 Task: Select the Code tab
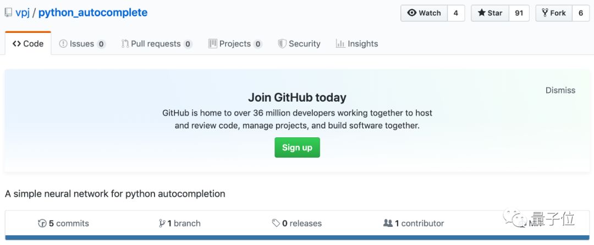(28, 44)
